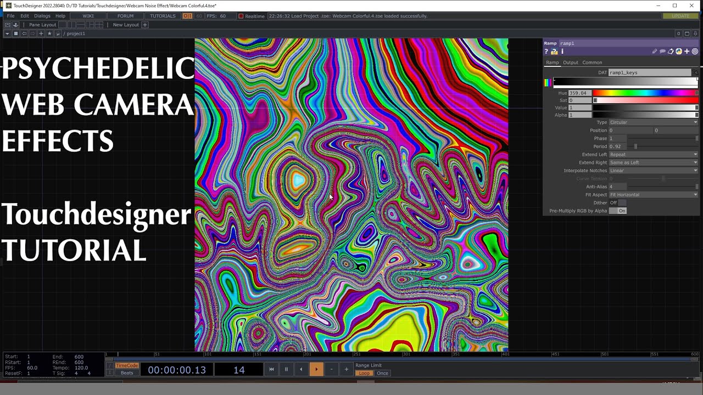Click the square pane type icon in path bar
Viewport: 703px width, 395px height.
click(15, 33)
